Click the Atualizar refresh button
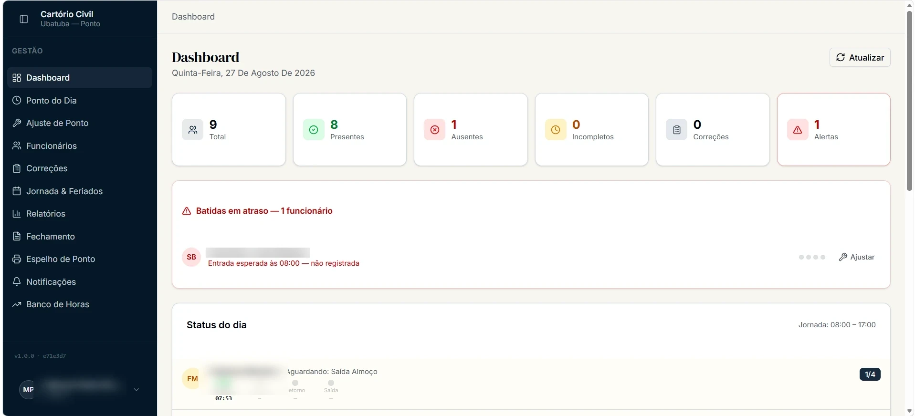 pyautogui.click(x=860, y=57)
